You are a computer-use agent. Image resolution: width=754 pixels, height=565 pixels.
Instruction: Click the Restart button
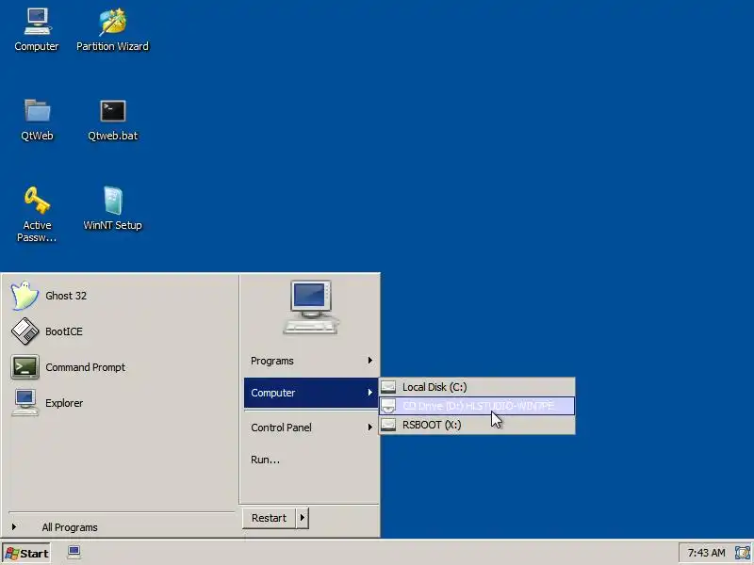tap(270, 518)
